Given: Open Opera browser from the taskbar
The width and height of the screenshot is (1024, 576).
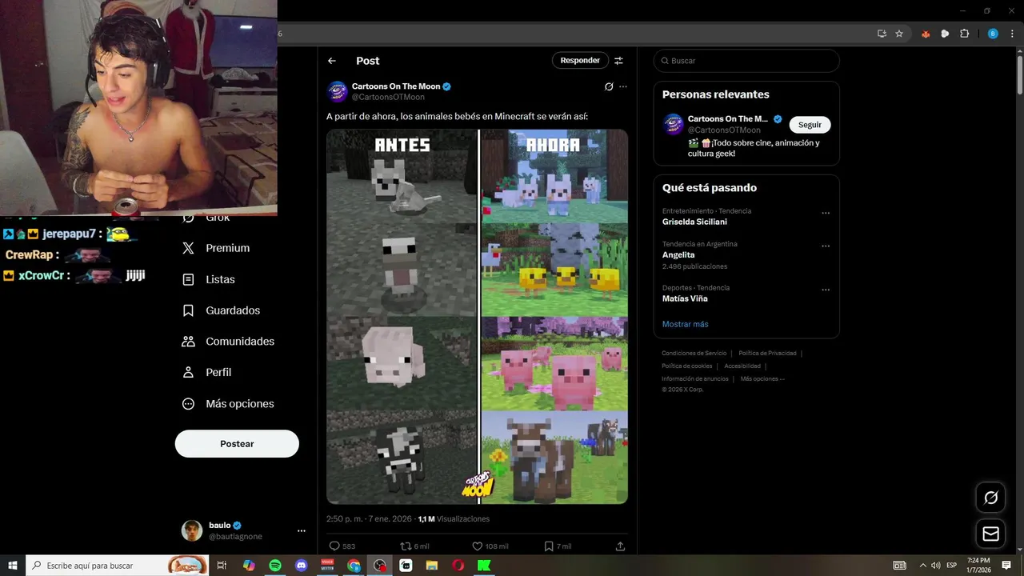Looking at the screenshot, I should 458,566.
